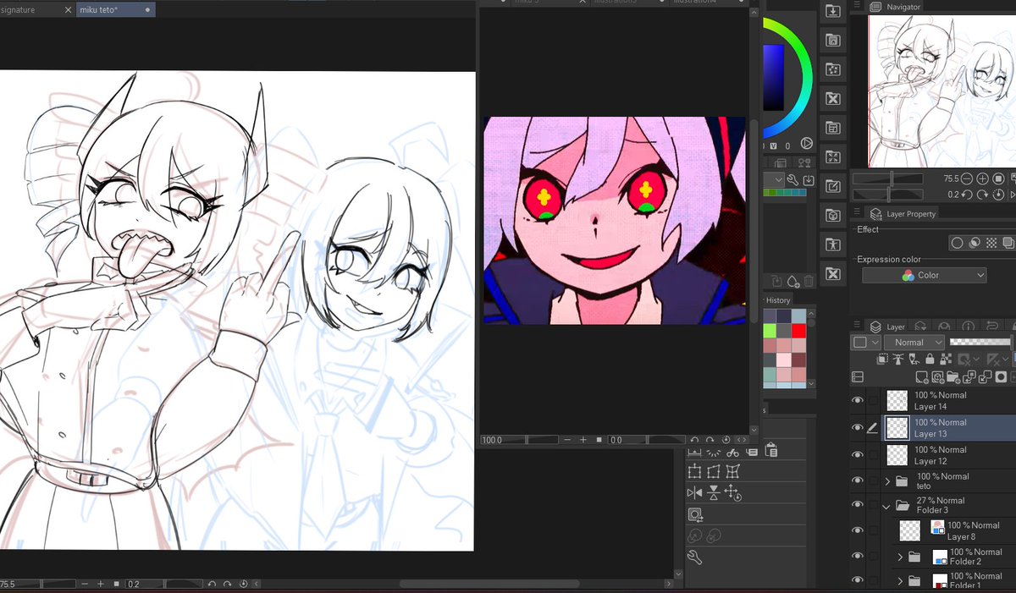Select the Mesh Transformation icon
1016x593 pixels.
(733, 470)
